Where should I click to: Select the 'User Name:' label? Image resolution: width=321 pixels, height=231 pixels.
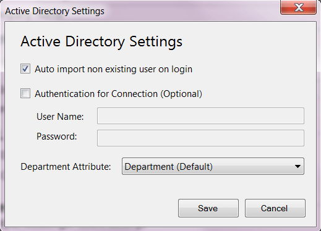60,117
